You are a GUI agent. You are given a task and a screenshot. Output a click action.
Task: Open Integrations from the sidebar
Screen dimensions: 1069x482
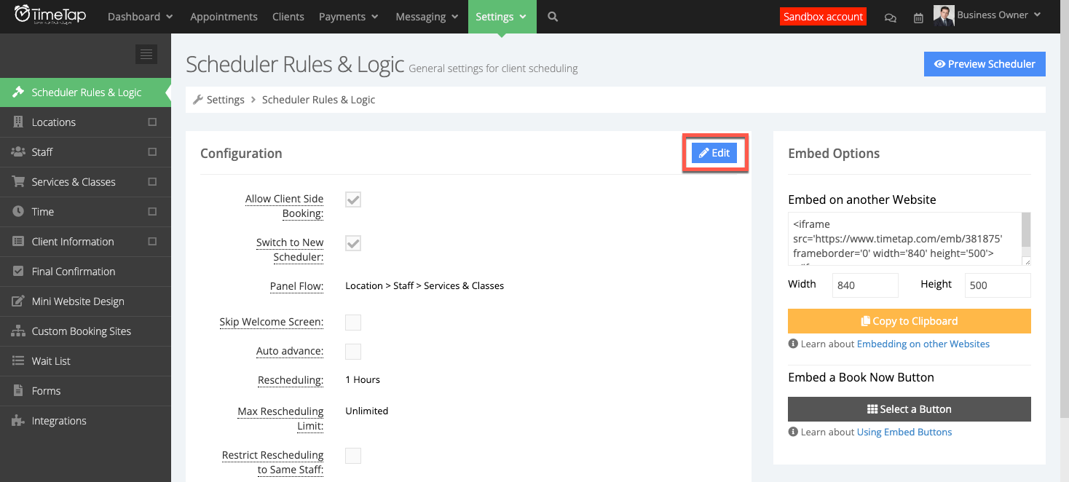coord(59,421)
